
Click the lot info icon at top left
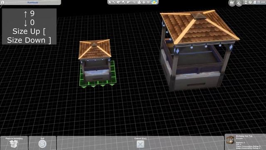pos(2,2)
